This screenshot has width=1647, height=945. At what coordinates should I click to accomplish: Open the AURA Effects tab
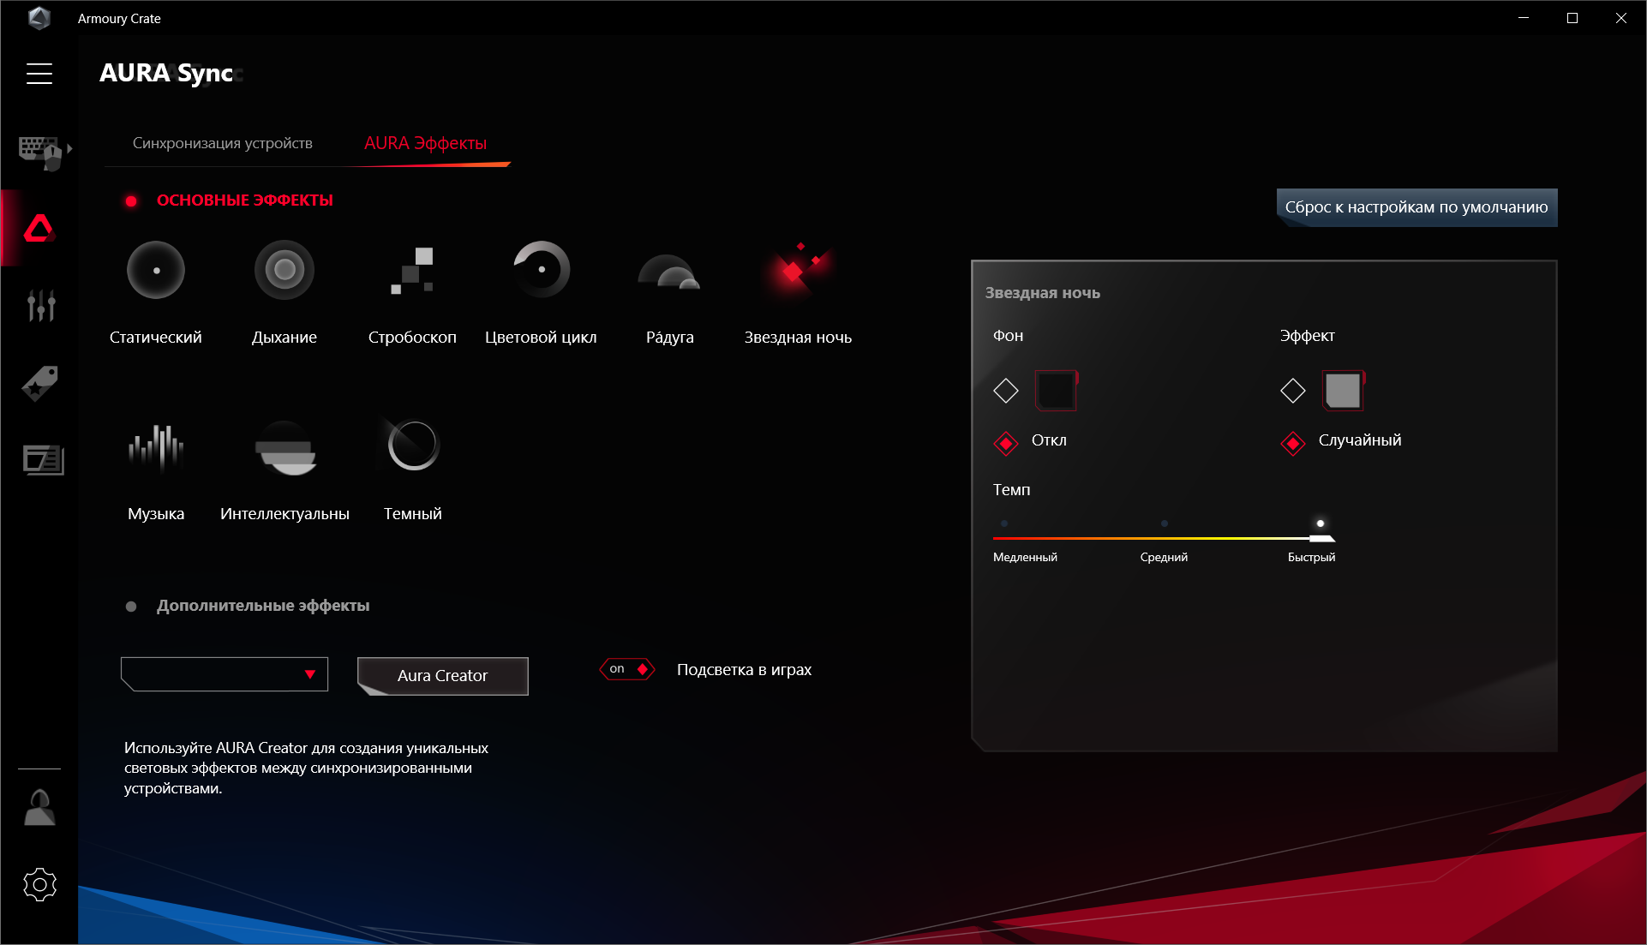pyautogui.click(x=425, y=143)
